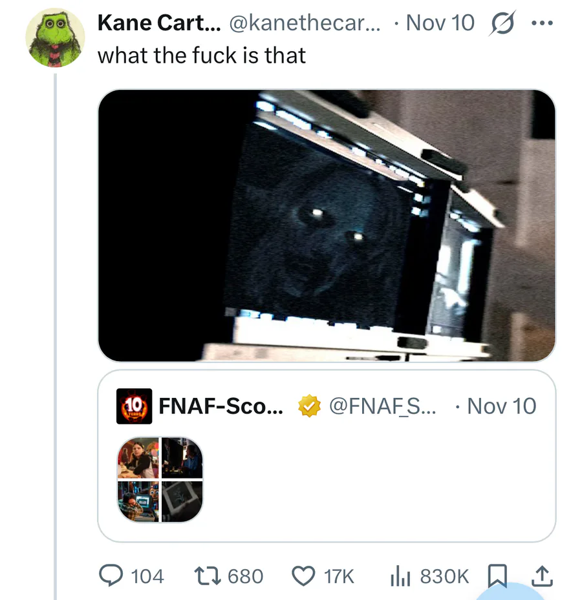Like the tweet with 17K likes
The height and width of the screenshot is (600, 582).
pyautogui.click(x=303, y=575)
